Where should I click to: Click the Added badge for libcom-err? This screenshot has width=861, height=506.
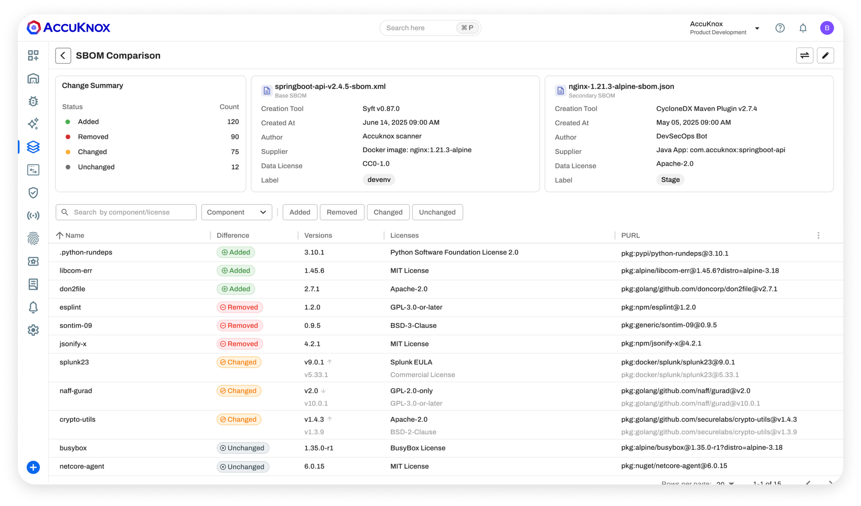[236, 270]
